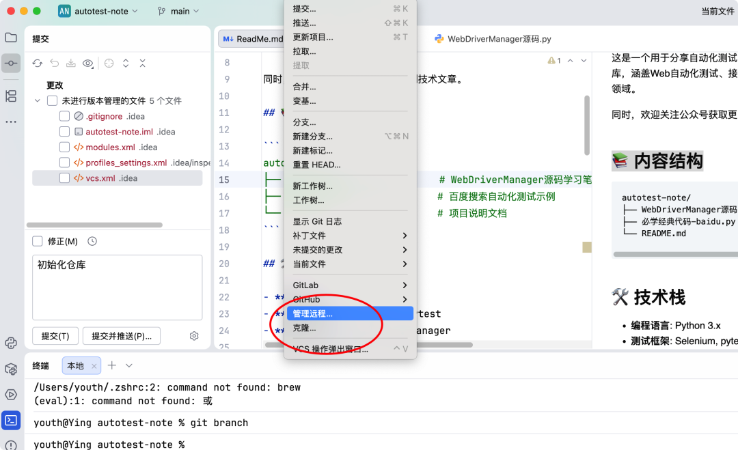This screenshot has height=450, width=738.
Task: Switch to the ReadMe.md editor tab
Action: pyautogui.click(x=252, y=39)
